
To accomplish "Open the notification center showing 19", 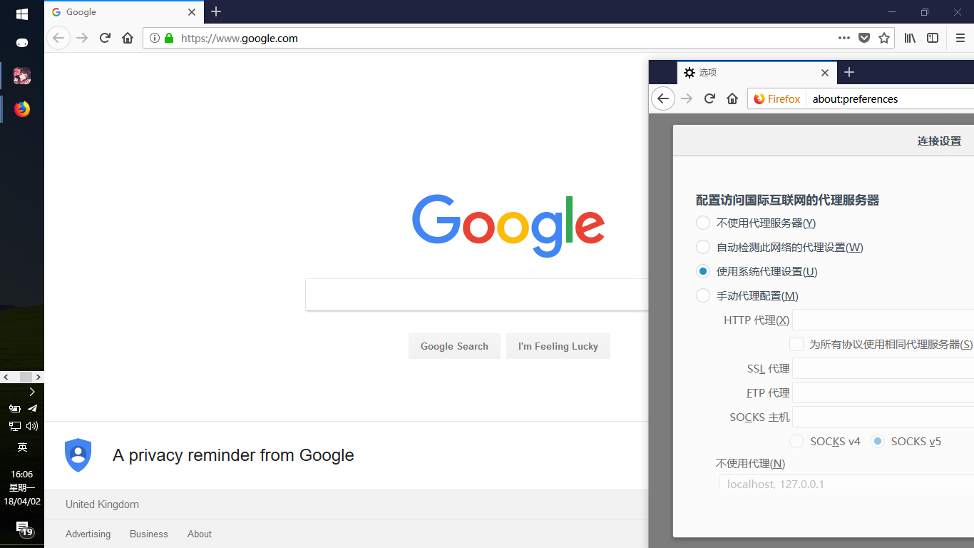I will point(24,529).
